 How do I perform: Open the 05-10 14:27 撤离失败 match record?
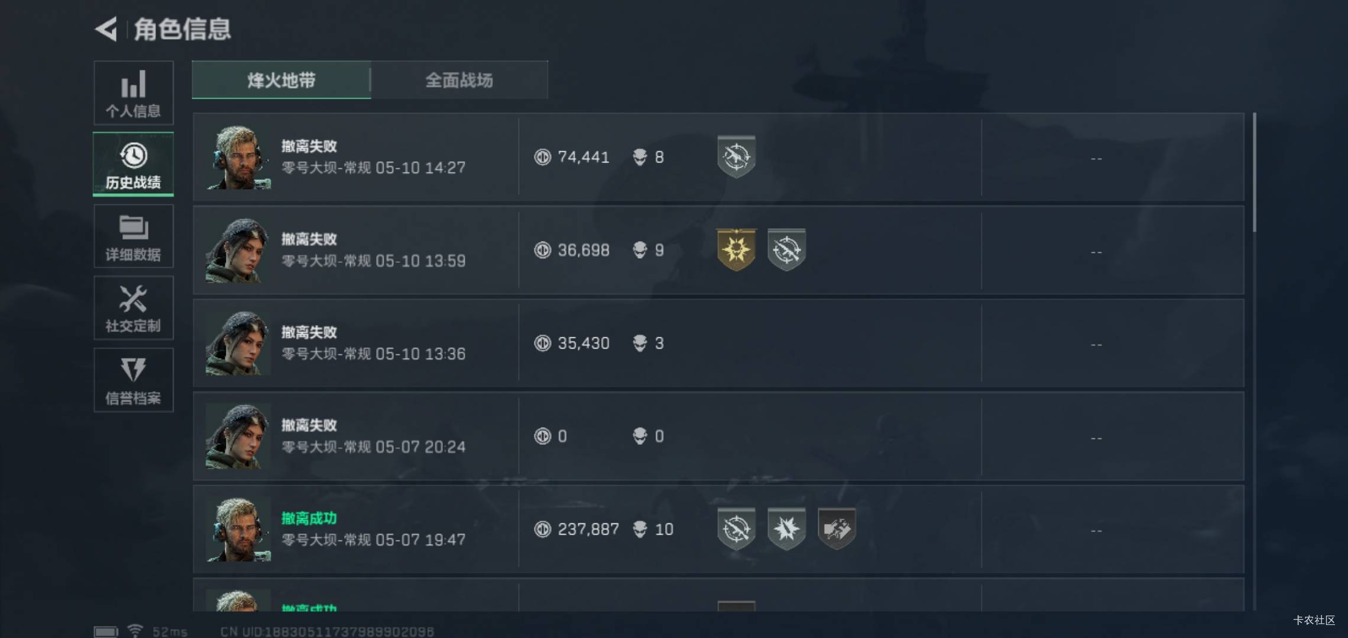point(718,157)
